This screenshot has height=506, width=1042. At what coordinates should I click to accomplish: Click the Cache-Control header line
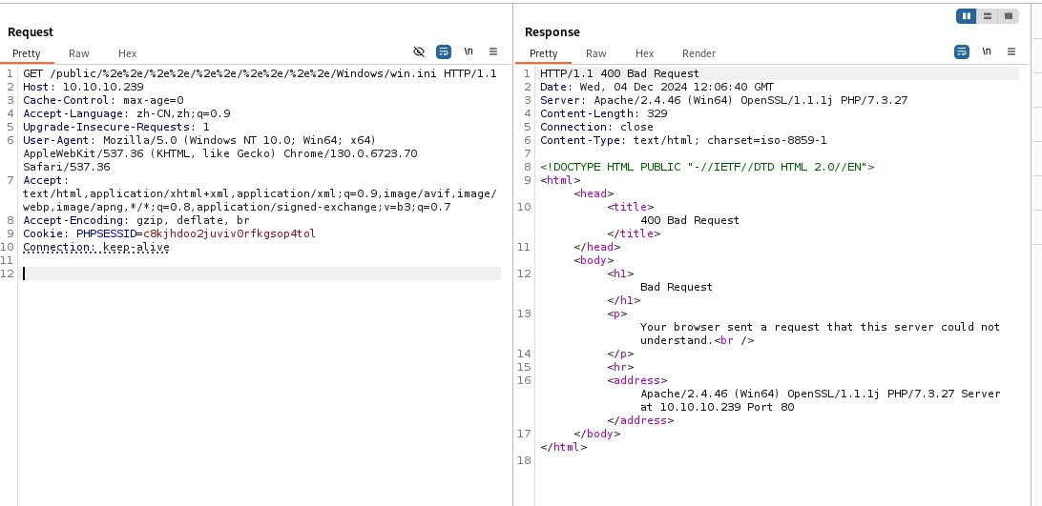click(103, 100)
